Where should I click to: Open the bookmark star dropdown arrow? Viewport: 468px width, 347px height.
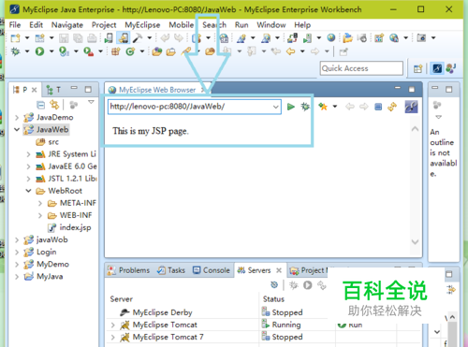[x=335, y=107]
